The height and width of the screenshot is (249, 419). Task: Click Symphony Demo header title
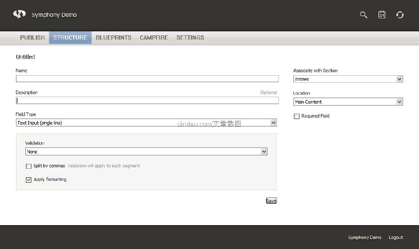coord(54,15)
